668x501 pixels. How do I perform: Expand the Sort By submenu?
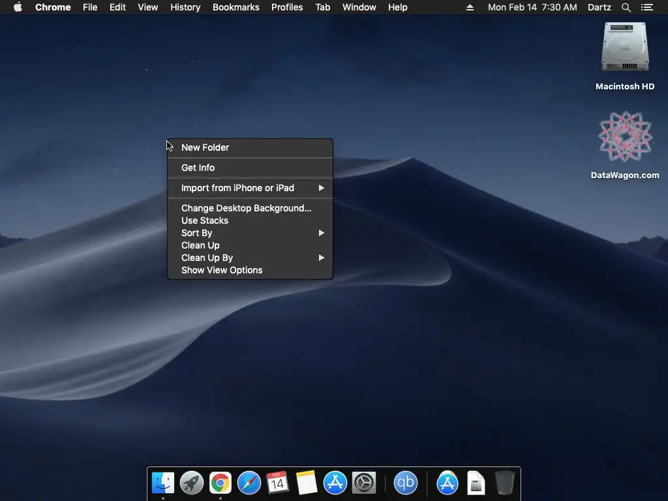pyautogui.click(x=250, y=233)
